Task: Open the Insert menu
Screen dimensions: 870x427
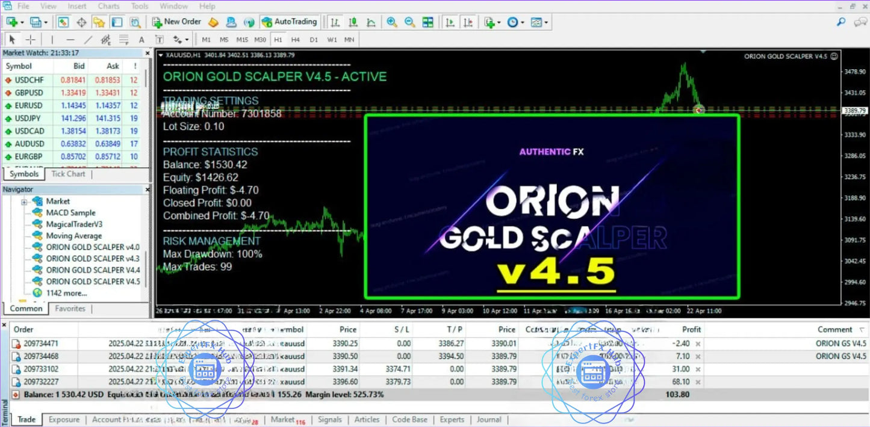Action: click(77, 6)
